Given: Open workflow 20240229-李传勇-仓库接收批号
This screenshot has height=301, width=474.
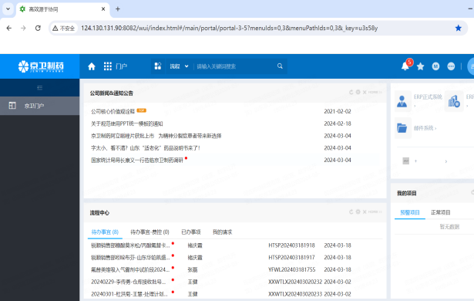Looking at the screenshot, I should pyautogui.click(x=129, y=282).
